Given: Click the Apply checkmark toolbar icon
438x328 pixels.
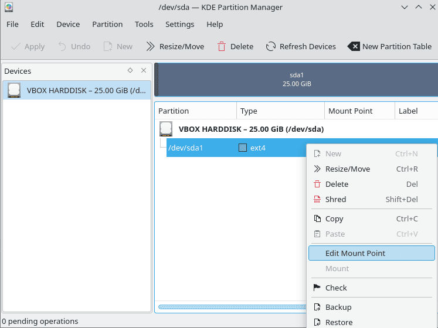Looking at the screenshot, I should (16, 46).
